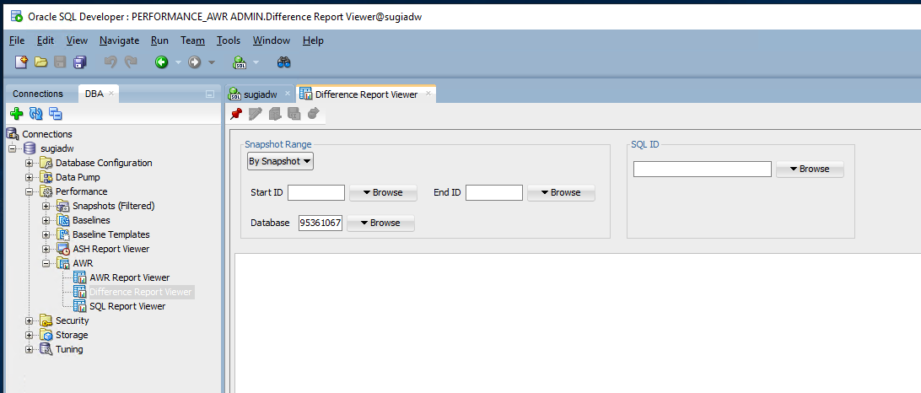Open the Tools menu
Viewport: 921px width, 393px height.
pos(229,40)
